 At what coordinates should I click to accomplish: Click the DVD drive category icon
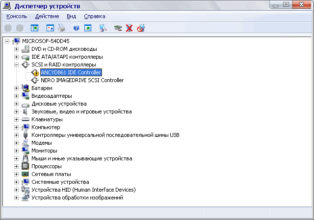26,49
